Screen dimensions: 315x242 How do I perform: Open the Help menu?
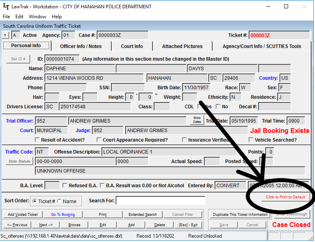(x=57, y=17)
